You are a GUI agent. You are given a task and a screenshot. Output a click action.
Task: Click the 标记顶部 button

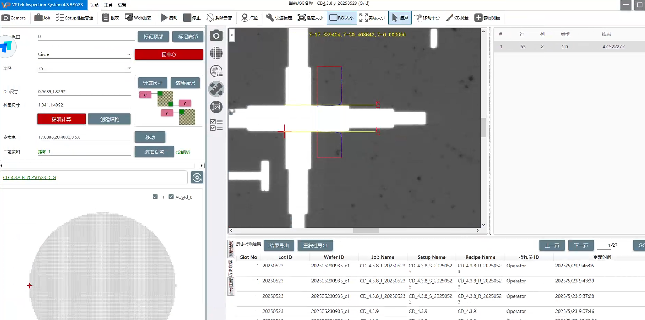(x=153, y=36)
